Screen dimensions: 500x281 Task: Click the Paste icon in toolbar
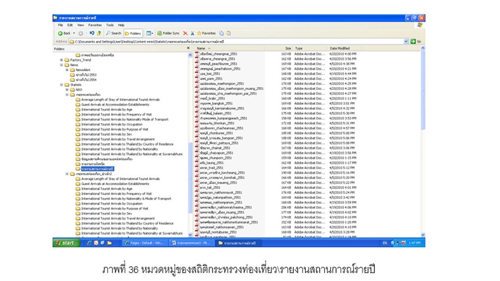coord(229,33)
